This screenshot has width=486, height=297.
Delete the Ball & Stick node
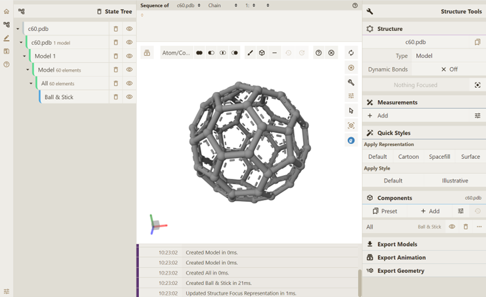[116, 97]
